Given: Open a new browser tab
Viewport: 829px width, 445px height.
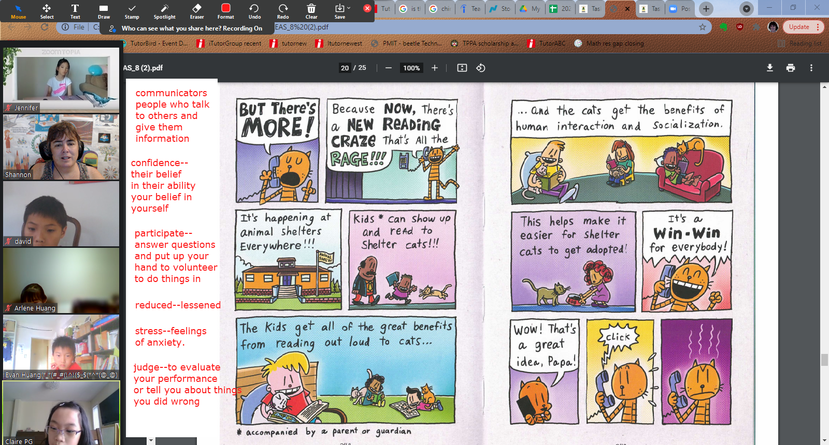Looking at the screenshot, I should coord(706,9).
